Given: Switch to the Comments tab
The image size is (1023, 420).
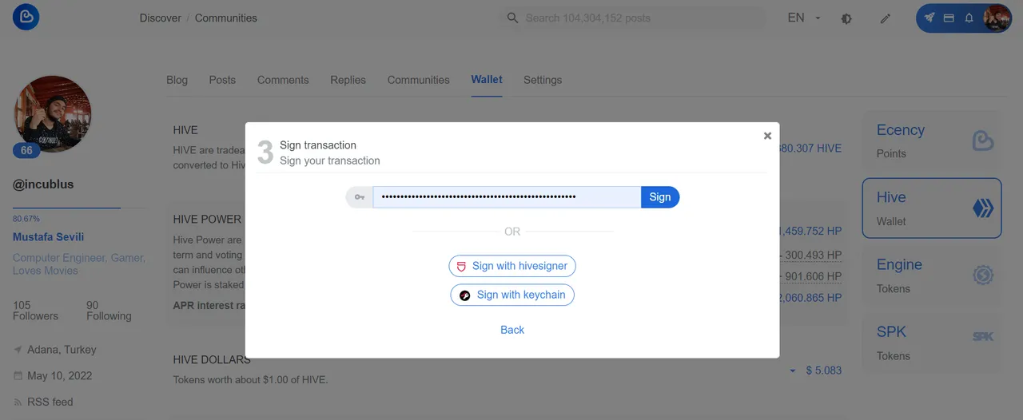Looking at the screenshot, I should click(x=283, y=80).
